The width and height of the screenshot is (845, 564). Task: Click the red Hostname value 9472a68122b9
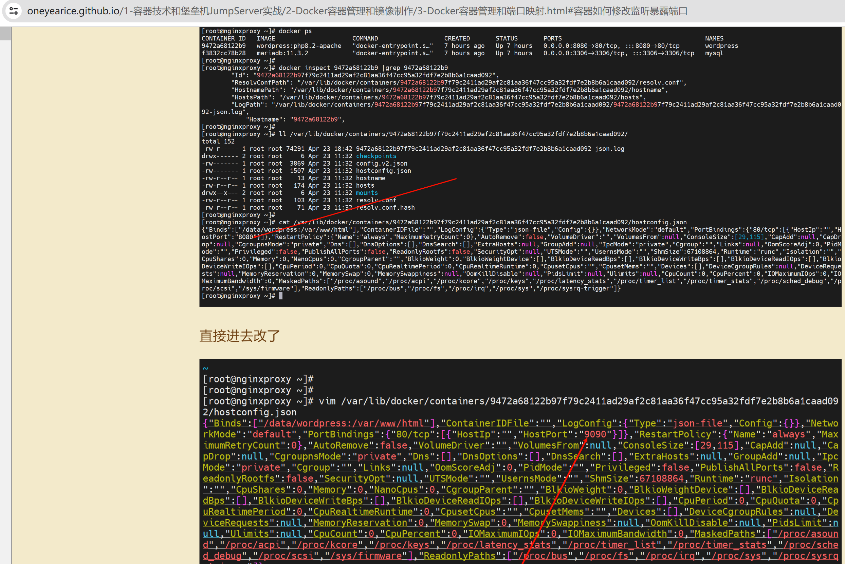pyautogui.click(x=316, y=119)
